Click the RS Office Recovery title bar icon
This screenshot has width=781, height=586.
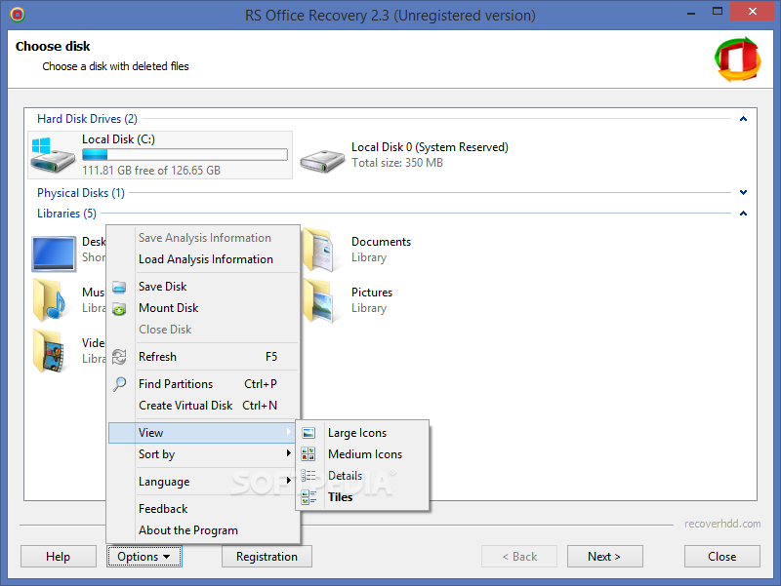point(18,15)
